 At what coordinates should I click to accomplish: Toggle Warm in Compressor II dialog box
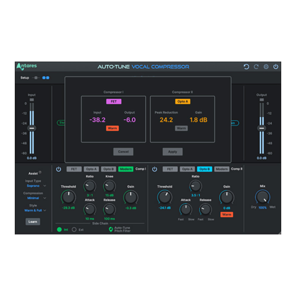[181, 128]
